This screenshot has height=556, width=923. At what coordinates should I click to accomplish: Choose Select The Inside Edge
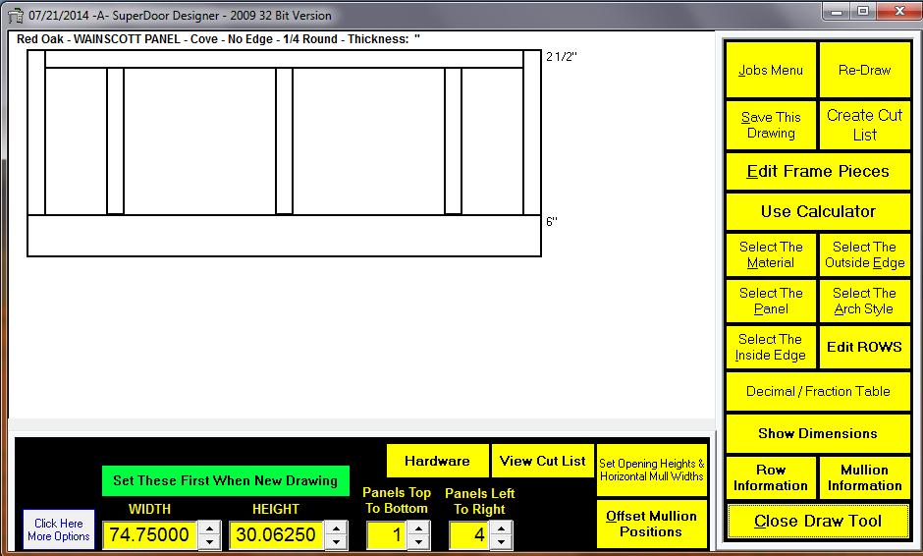[x=771, y=347]
